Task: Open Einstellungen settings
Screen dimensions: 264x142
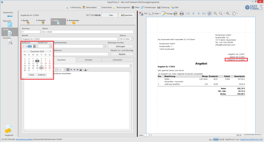Action: (x=148, y=7)
